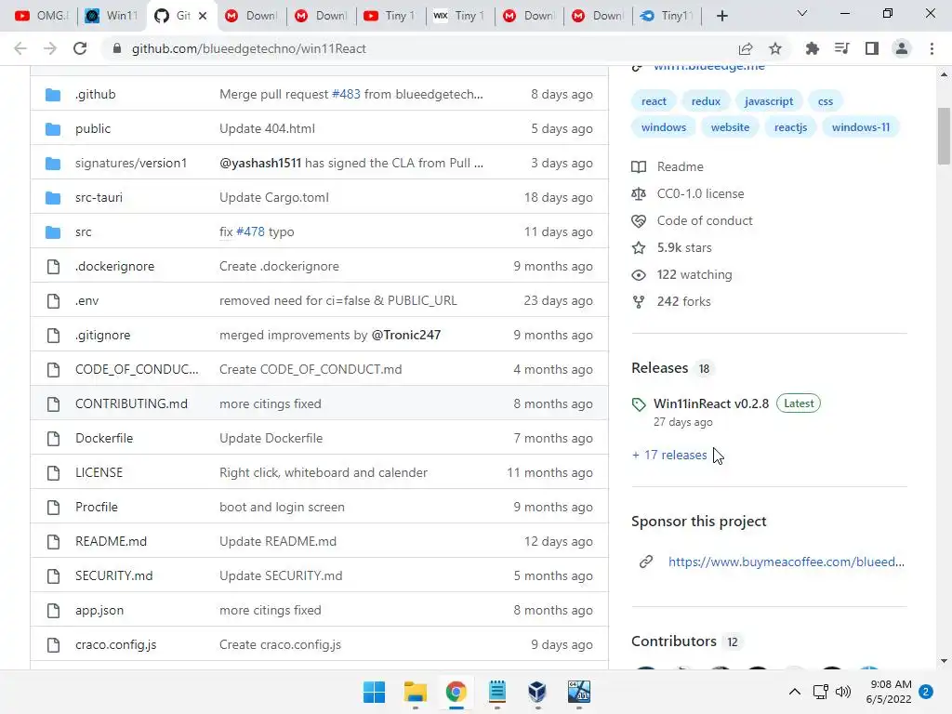Select the windows topic tag
Screen dimensions: 952x714
664,127
